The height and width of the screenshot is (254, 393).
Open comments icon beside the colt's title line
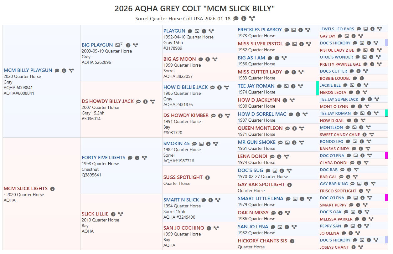(x=236, y=18)
